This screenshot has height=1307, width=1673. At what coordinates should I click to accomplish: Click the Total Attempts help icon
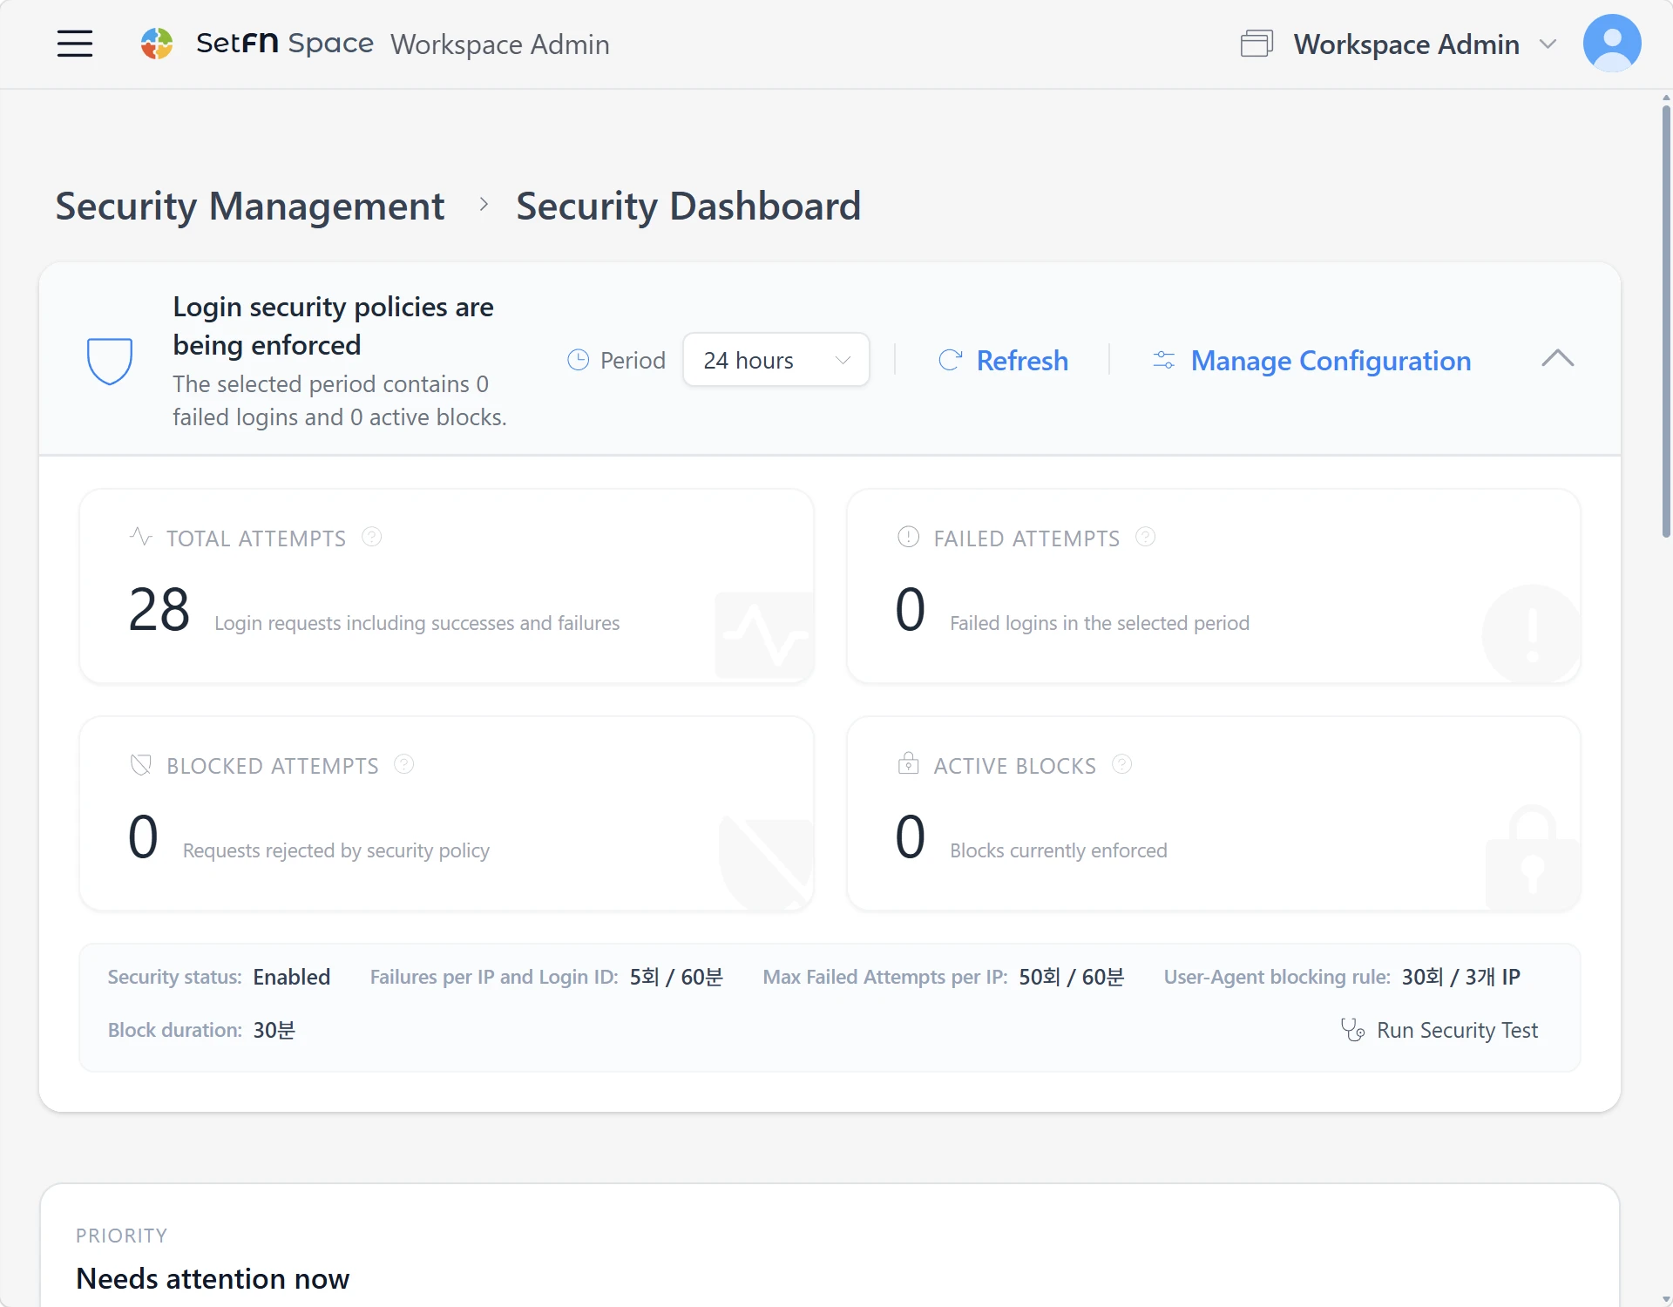coord(372,537)
